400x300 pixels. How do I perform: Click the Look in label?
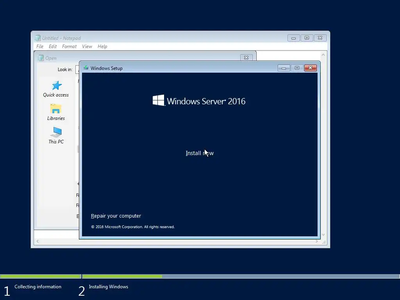(65, 70)
